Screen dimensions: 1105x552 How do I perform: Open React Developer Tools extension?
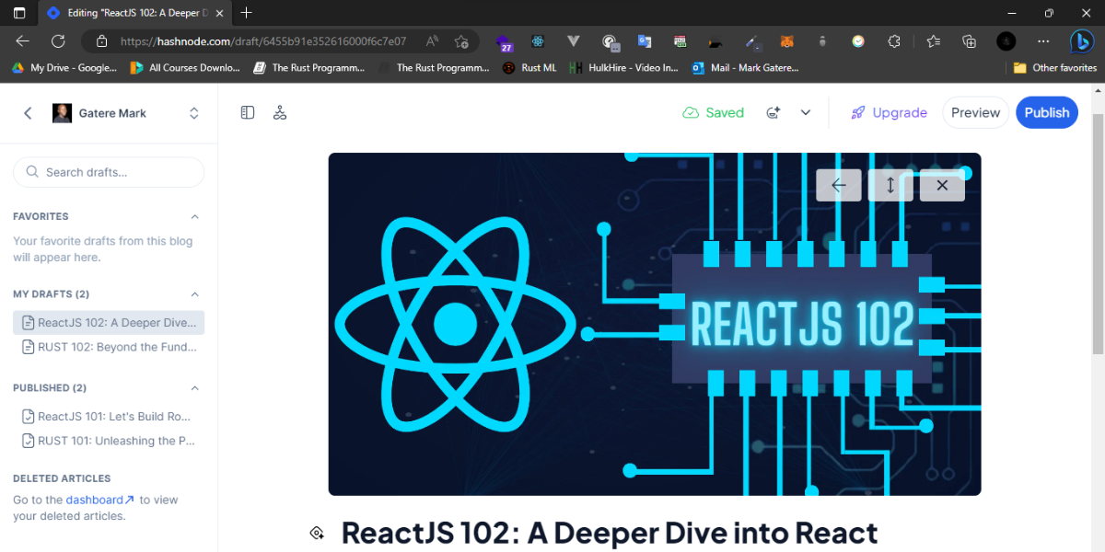[x=538, y=41]
